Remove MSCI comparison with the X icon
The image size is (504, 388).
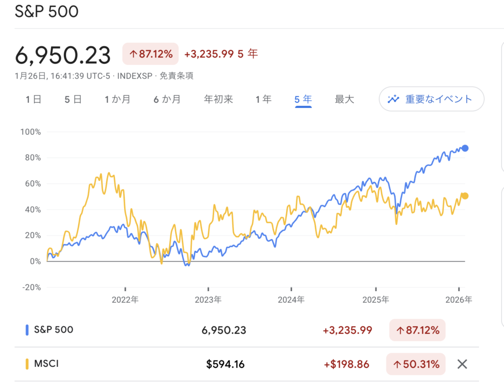pyautogui.click(x=462, y=364)
